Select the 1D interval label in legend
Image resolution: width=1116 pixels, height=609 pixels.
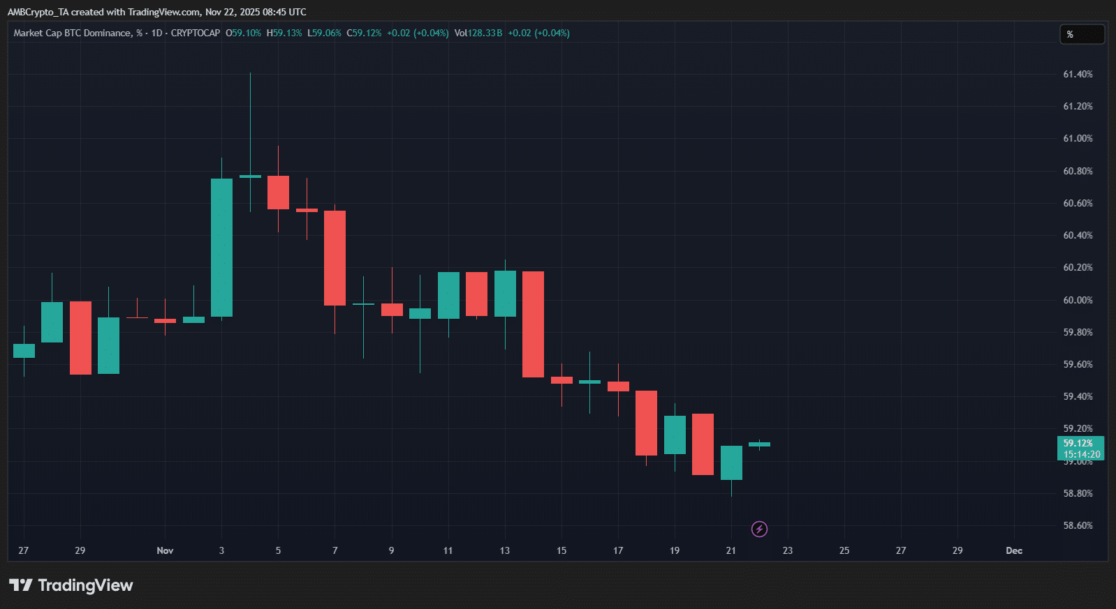point(157,33)
